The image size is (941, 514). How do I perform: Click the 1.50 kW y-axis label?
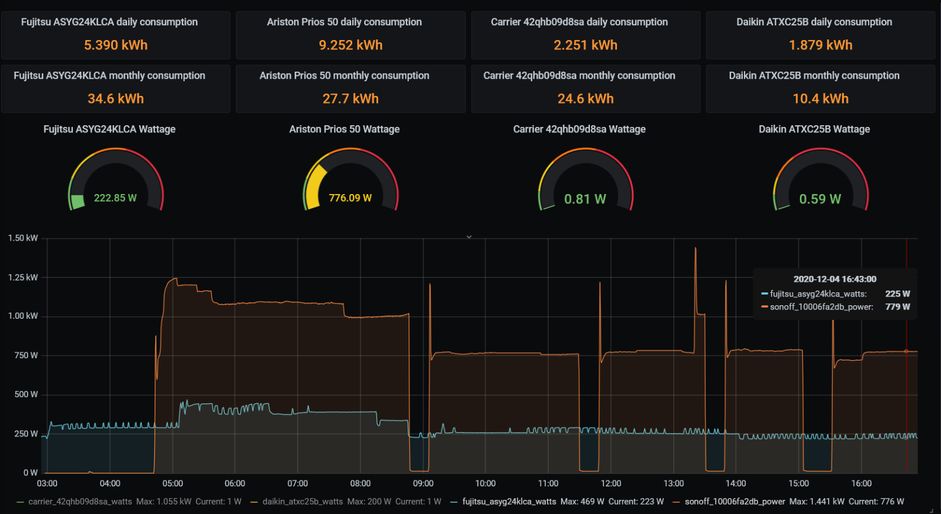pos(23,238)
